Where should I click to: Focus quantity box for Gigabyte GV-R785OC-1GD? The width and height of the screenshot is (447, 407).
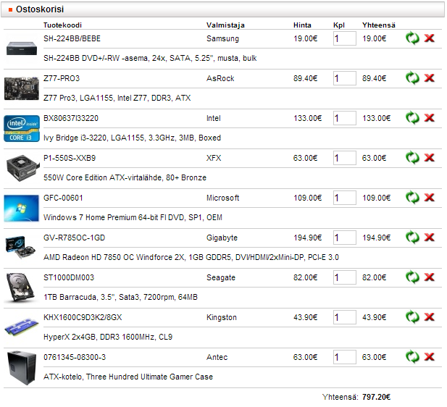(x=345, y=238)
